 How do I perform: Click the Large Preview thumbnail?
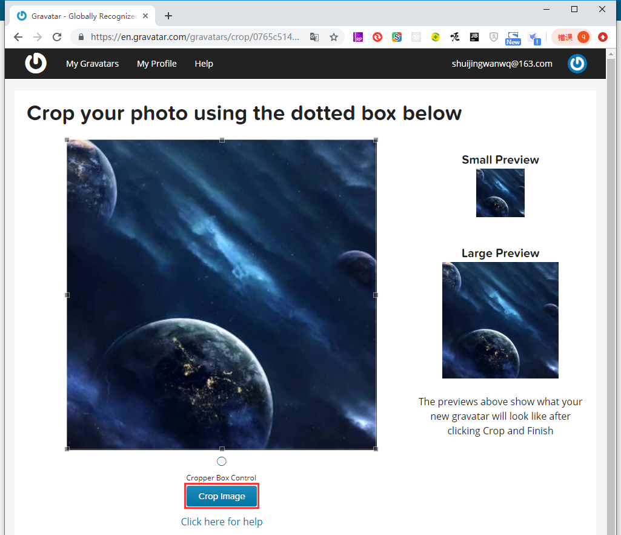pos(500,320)
